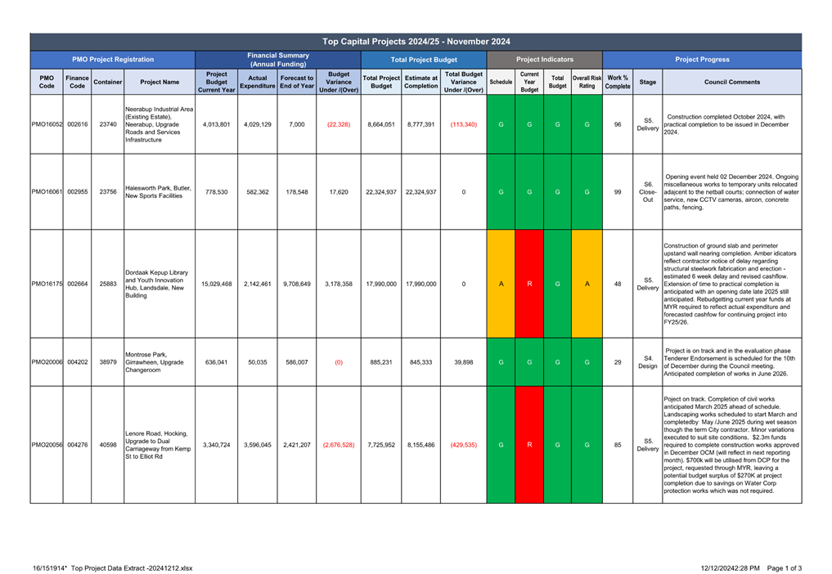This screenshot has height=574, width=832.
Task: Select the (2,676,528) budget variance cell
Action: 338,445
